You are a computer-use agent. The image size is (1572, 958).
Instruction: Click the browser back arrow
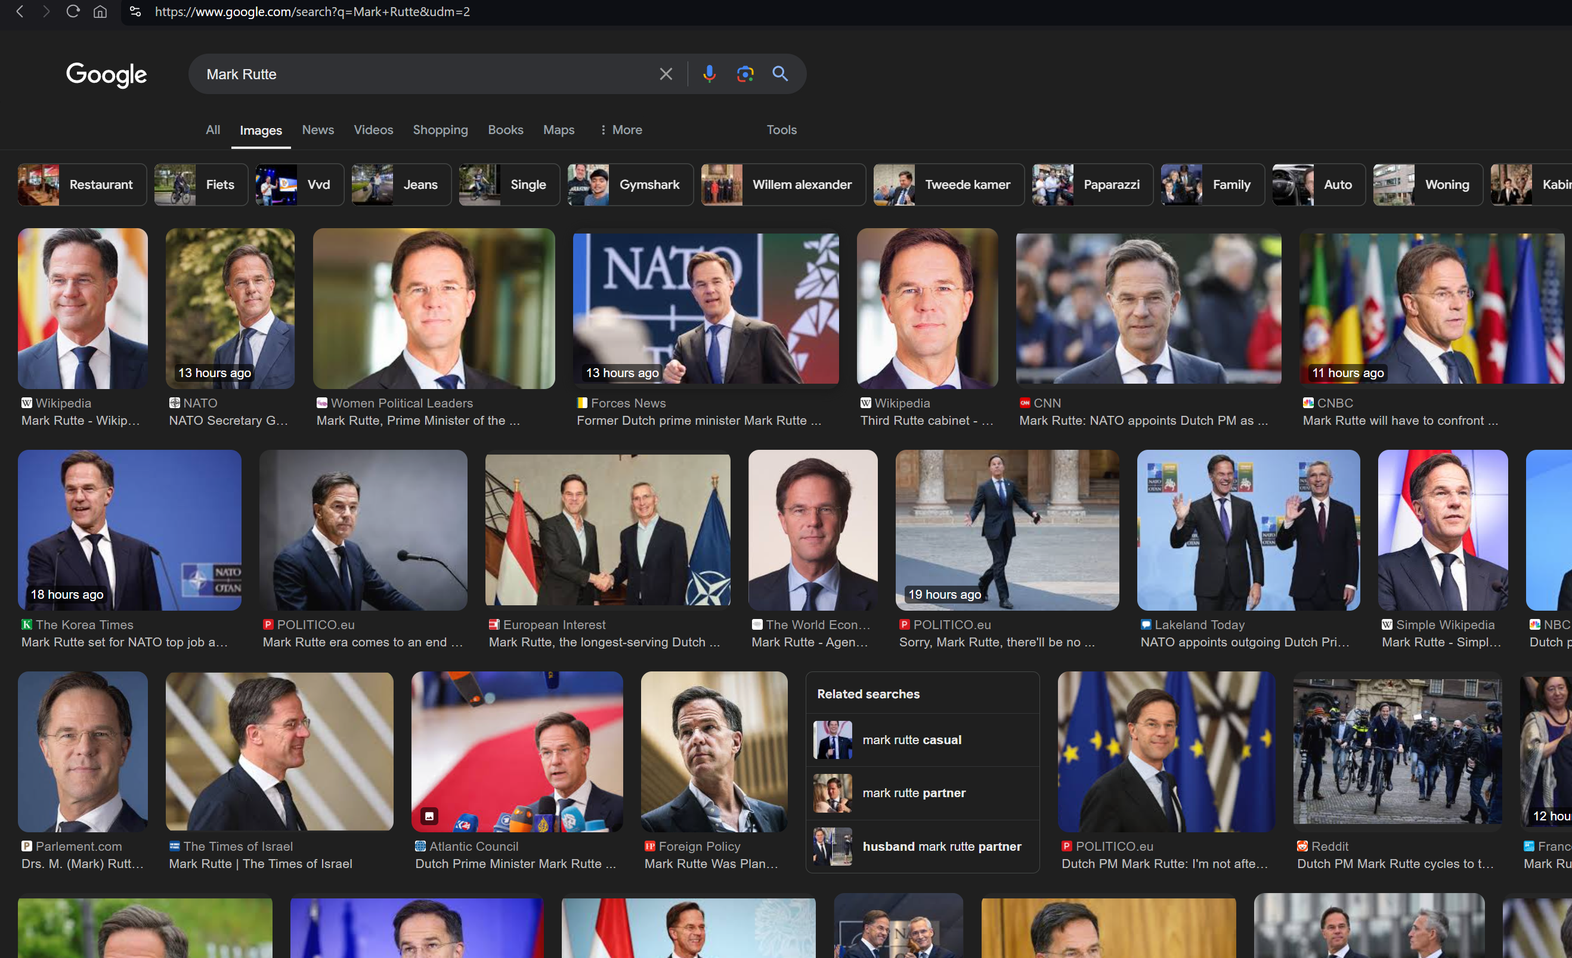pos(20,11)
